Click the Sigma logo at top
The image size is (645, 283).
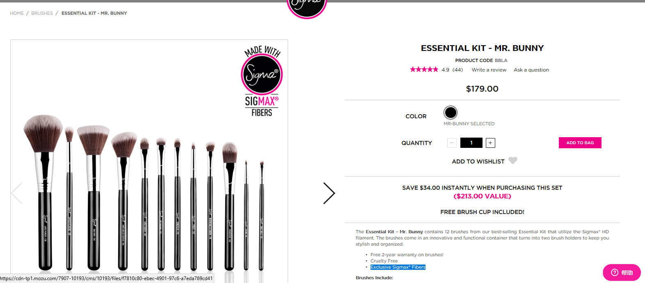306,8
